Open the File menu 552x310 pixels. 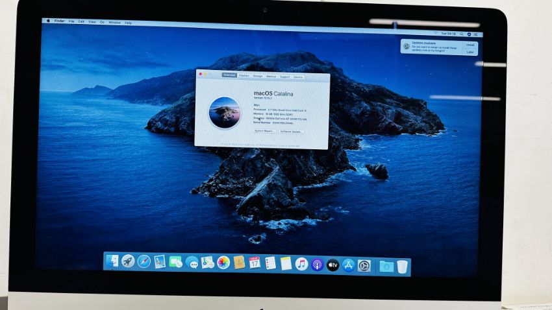[71, 21]
